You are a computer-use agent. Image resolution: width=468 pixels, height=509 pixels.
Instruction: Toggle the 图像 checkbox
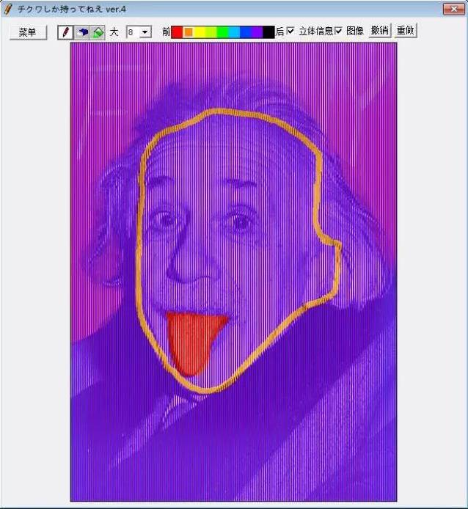pos(339,32)
